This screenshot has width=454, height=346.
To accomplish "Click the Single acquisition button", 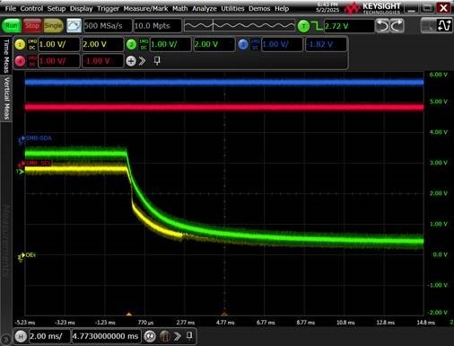I will (x=53, y=26).
